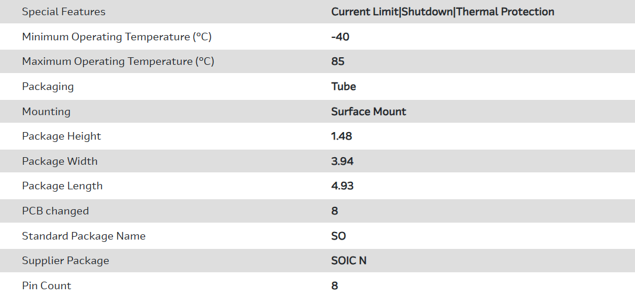The height and width of the screenshot is (298, 635).
Task: Click the PCB changed label
Action: click(x=56, y=211)
